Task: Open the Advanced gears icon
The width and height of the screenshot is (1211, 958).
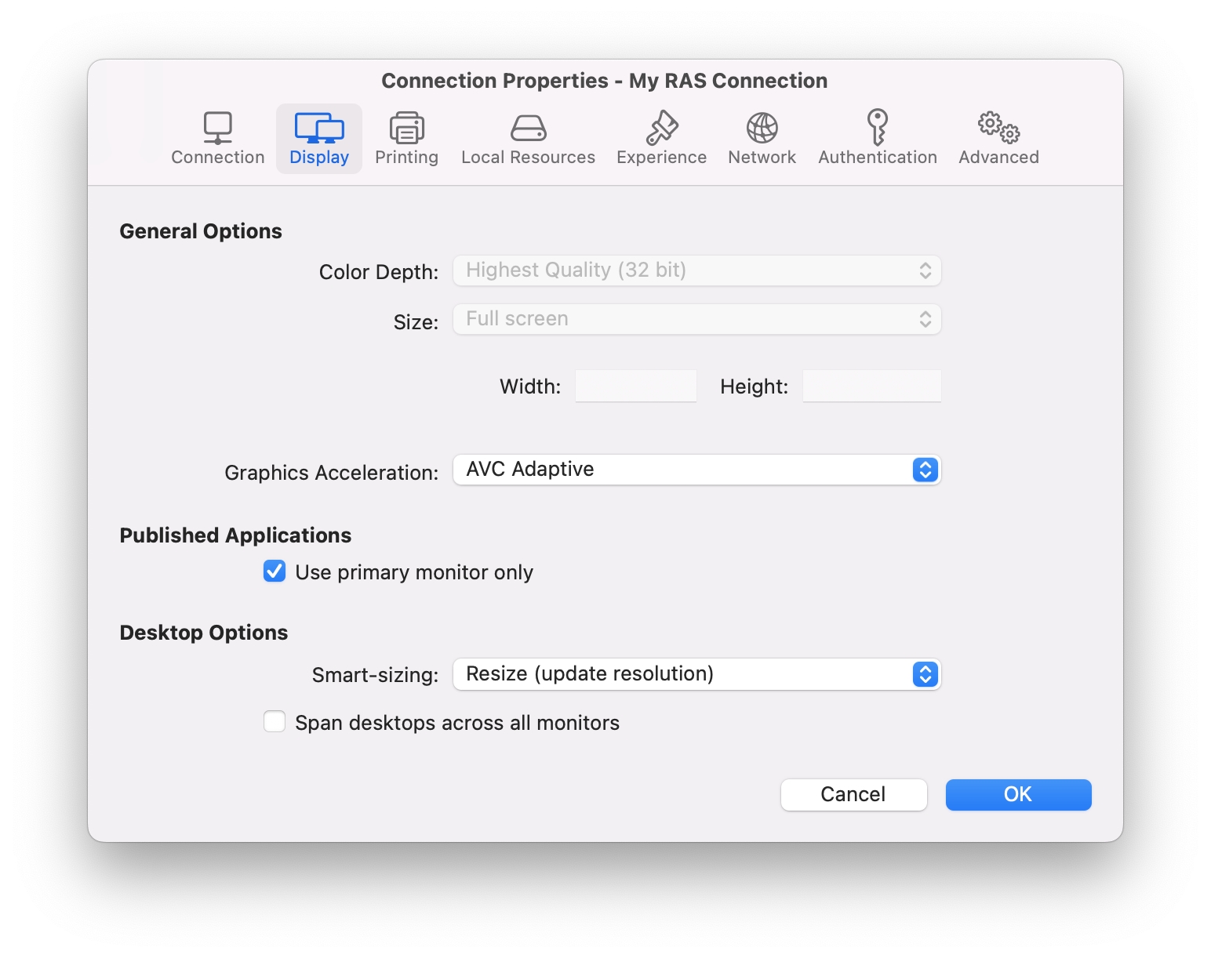Action: click(998, 128)
